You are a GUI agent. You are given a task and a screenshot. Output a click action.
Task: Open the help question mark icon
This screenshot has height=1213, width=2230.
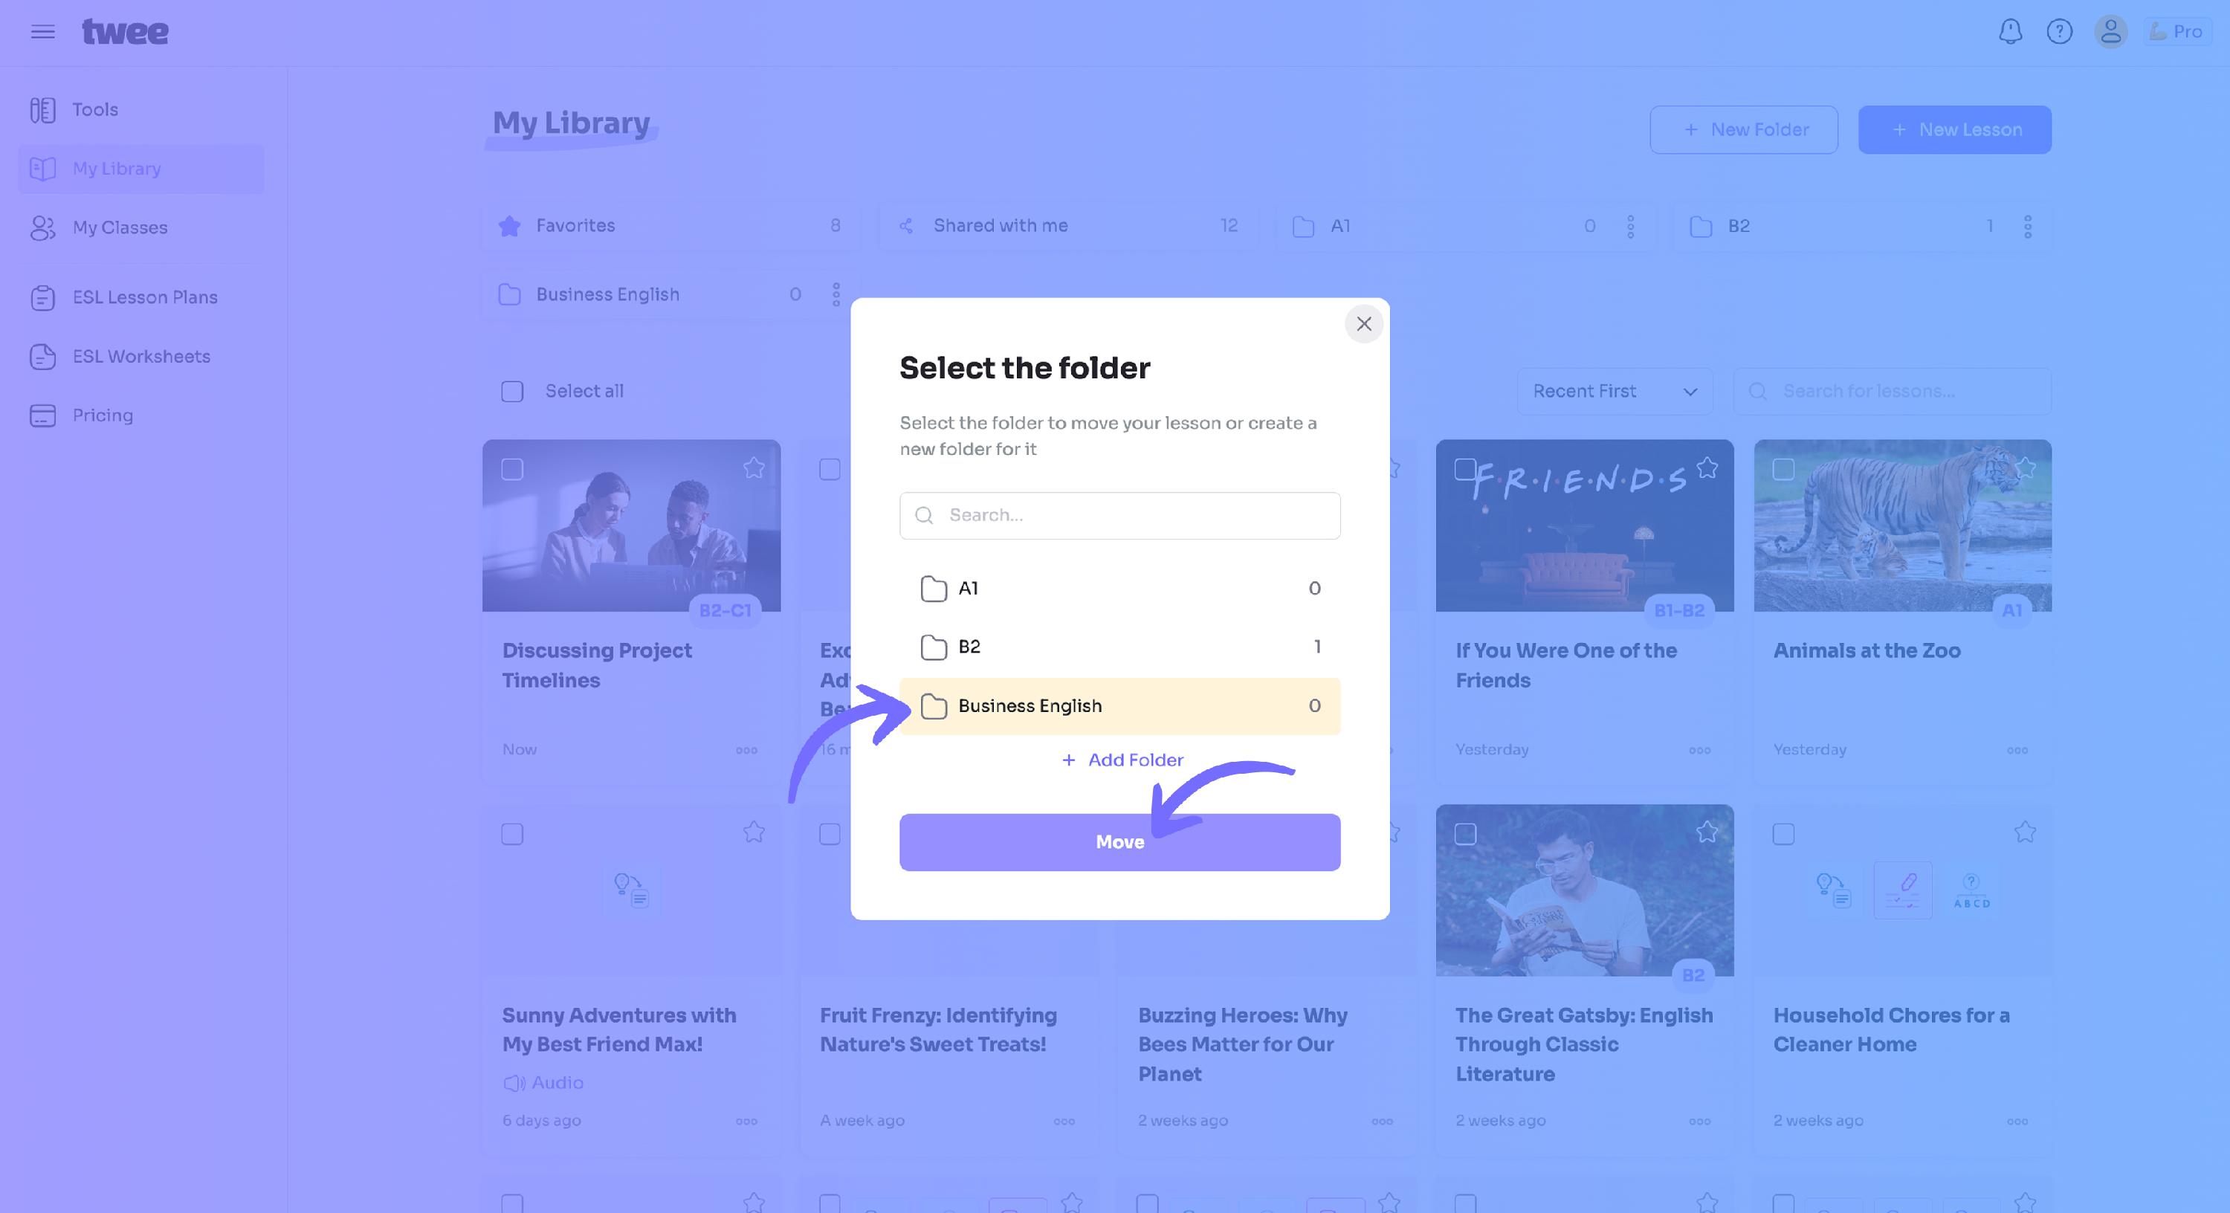pyautogui.click(x=2060, y=32)
